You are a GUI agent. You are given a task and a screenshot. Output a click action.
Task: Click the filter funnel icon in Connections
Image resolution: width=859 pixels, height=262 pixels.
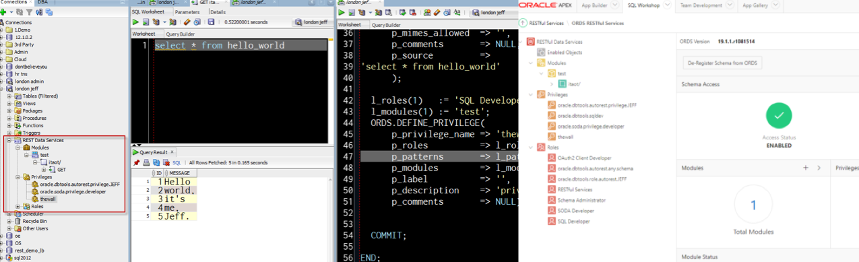click(29, 12)
